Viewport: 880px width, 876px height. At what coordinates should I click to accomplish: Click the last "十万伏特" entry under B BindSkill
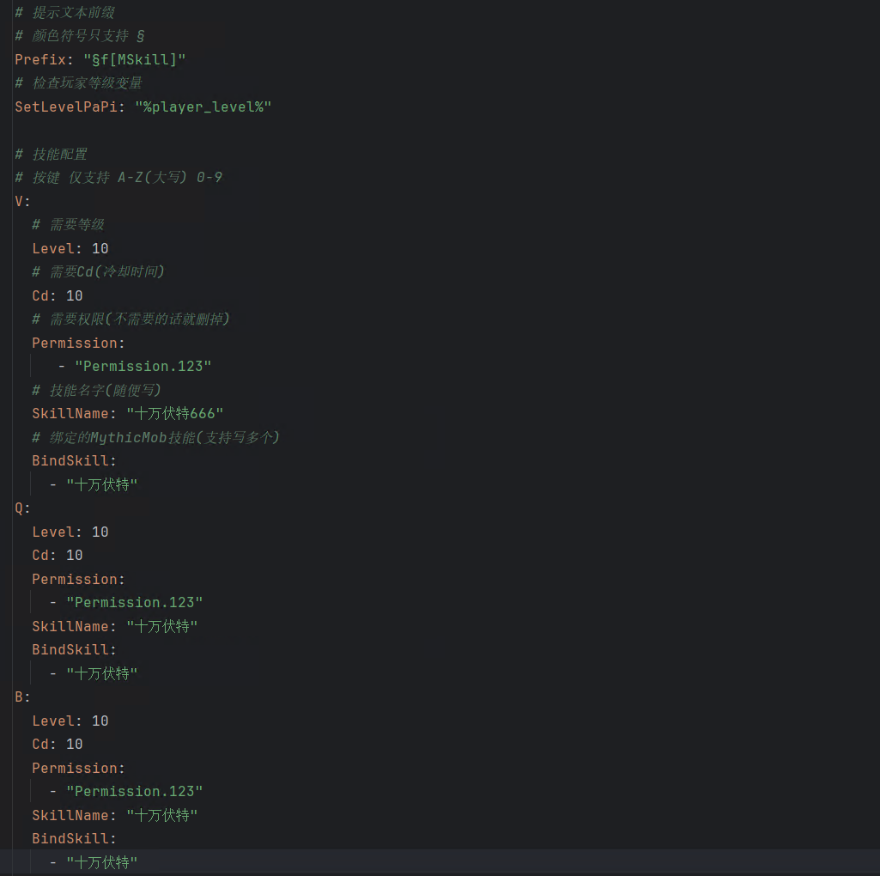point(101,861)
